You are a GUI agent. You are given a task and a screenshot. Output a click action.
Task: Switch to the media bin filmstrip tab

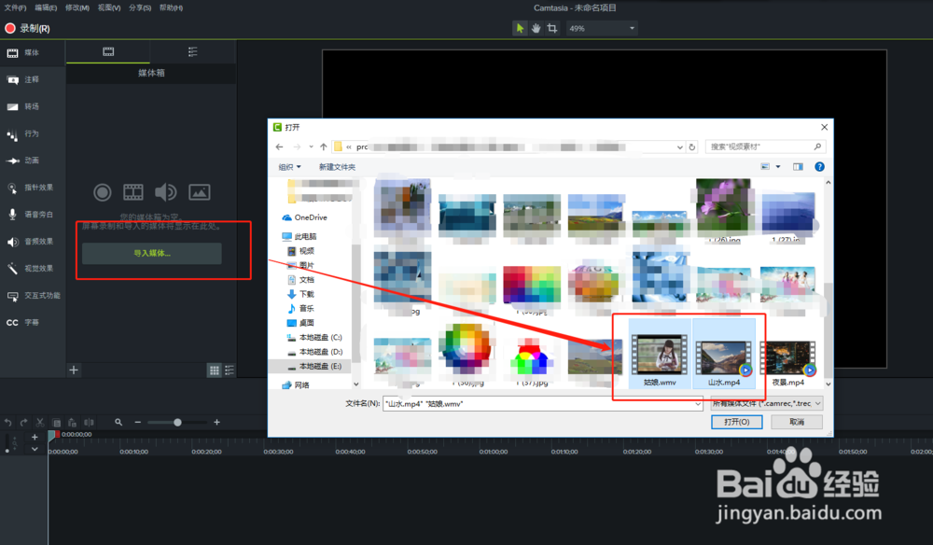(x=108, y=51)
